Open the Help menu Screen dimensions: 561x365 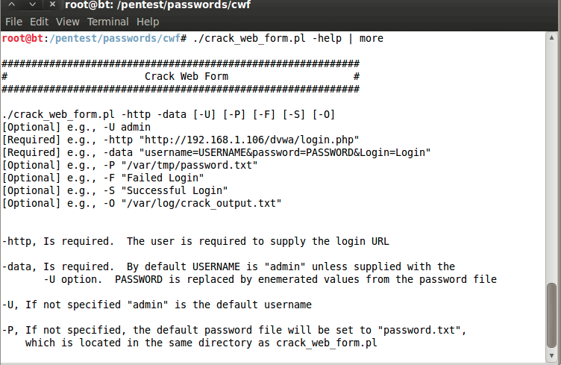tap(148, 22)
